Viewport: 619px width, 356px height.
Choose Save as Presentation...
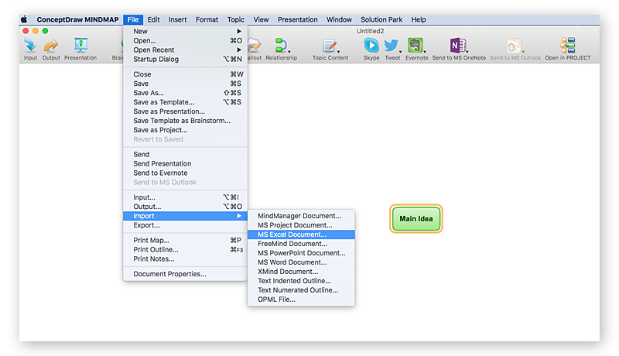(x=186, y=111)
